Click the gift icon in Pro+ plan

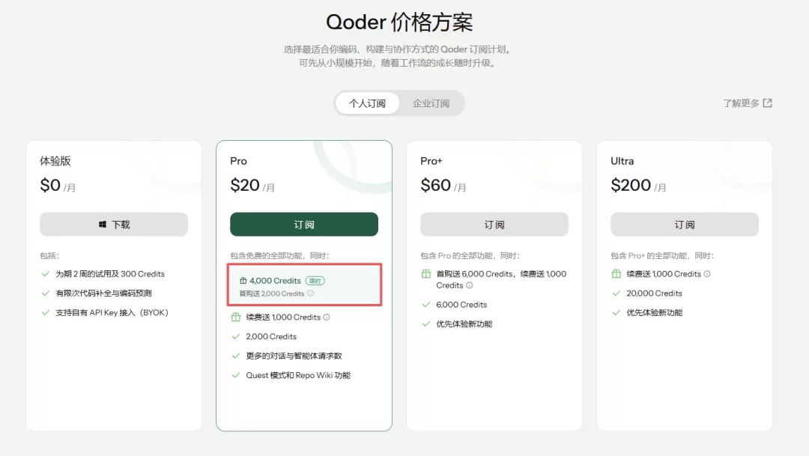pyautogui.click(x=426, y=274)
